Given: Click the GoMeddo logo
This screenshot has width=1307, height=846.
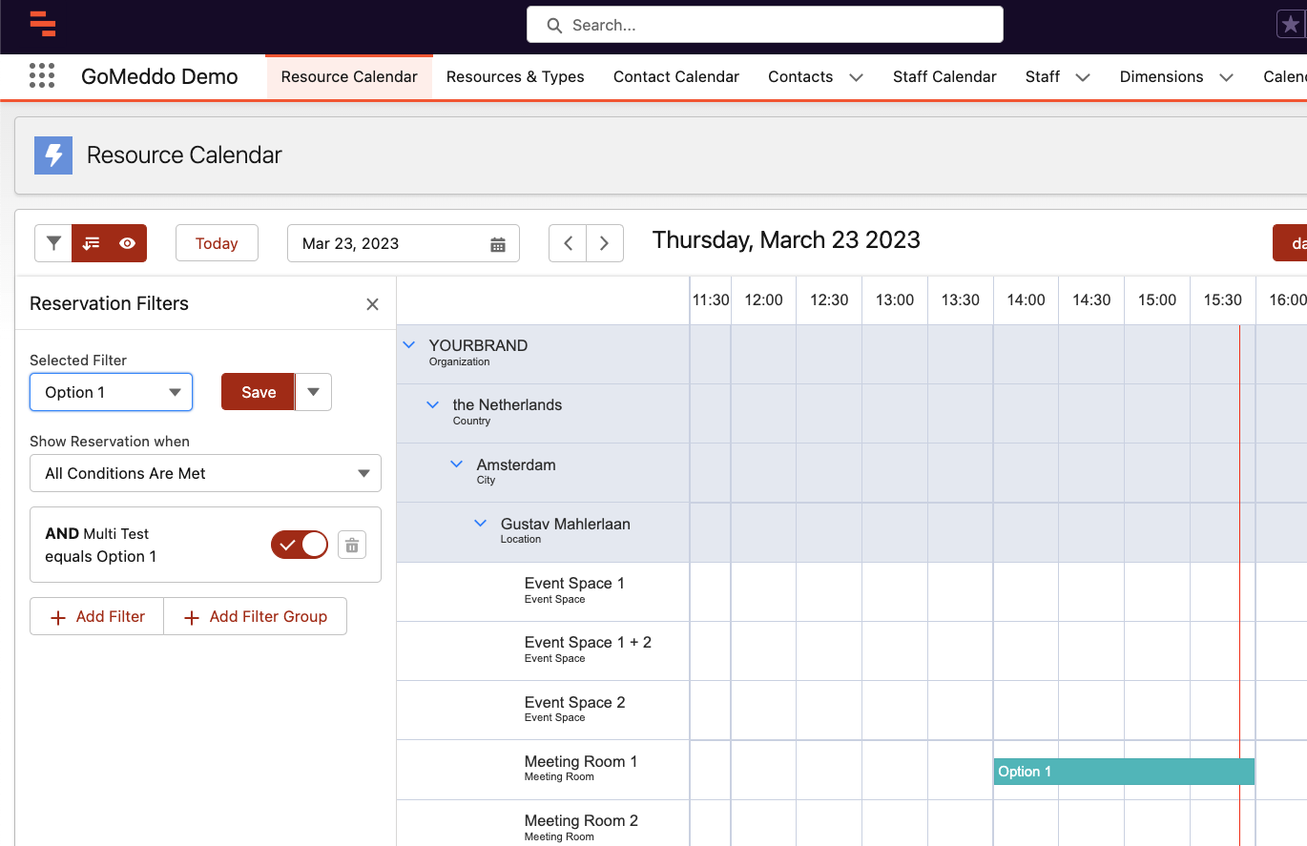Looking at the screenshot, I should (43, 26).
